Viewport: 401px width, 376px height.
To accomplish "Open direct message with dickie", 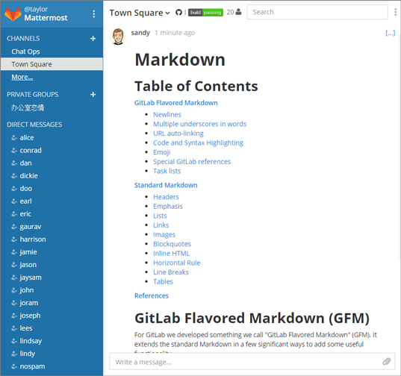I will coord(29,176).
